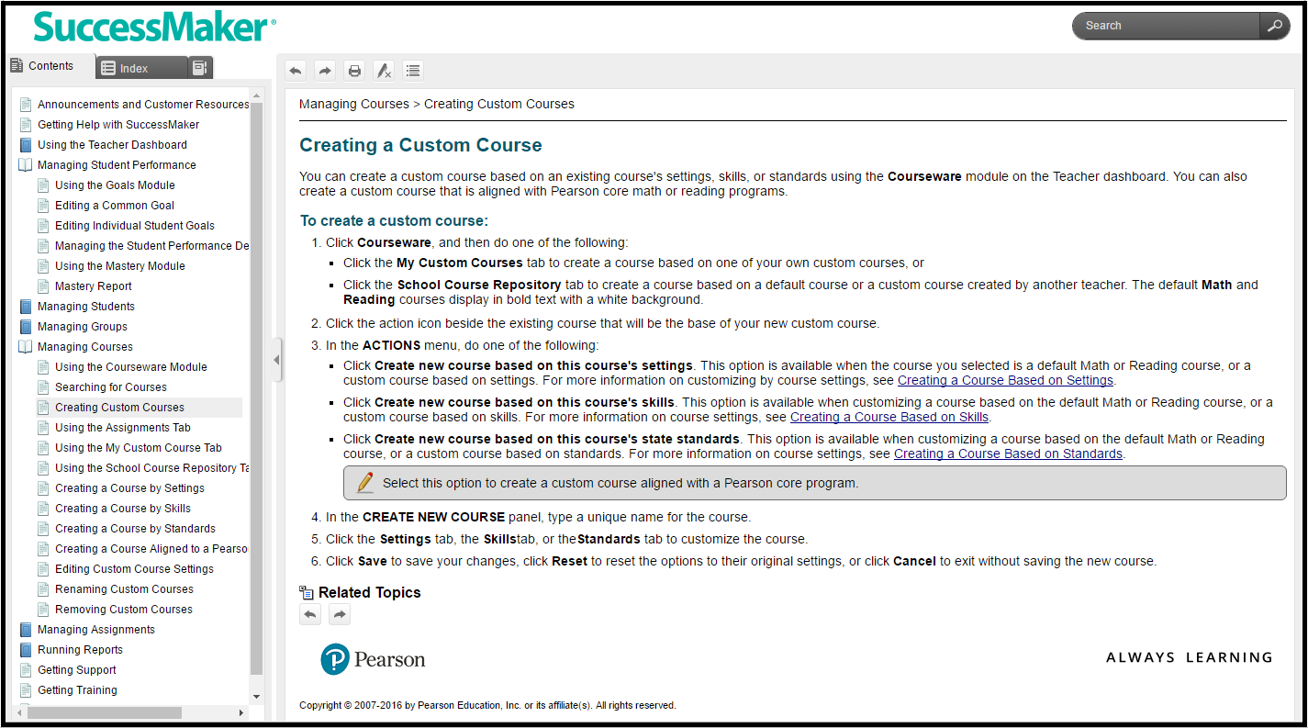
Task: Click the Related Topics icon
Action: pyautogui.click(x=304, y=592)
